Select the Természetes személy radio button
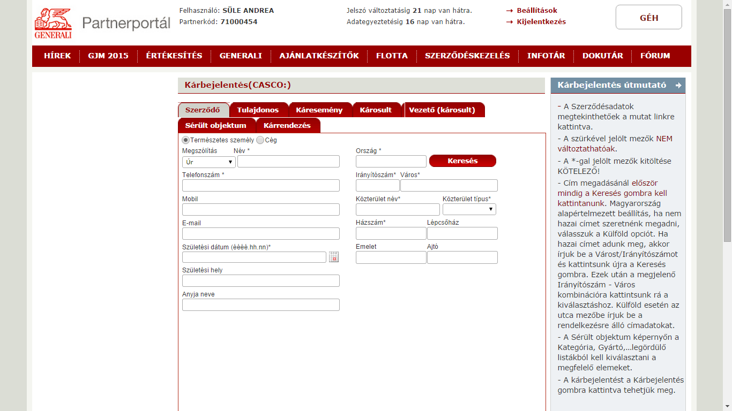Image resolution: width=732 pixels, height=411 pixels. click(186, 140)
